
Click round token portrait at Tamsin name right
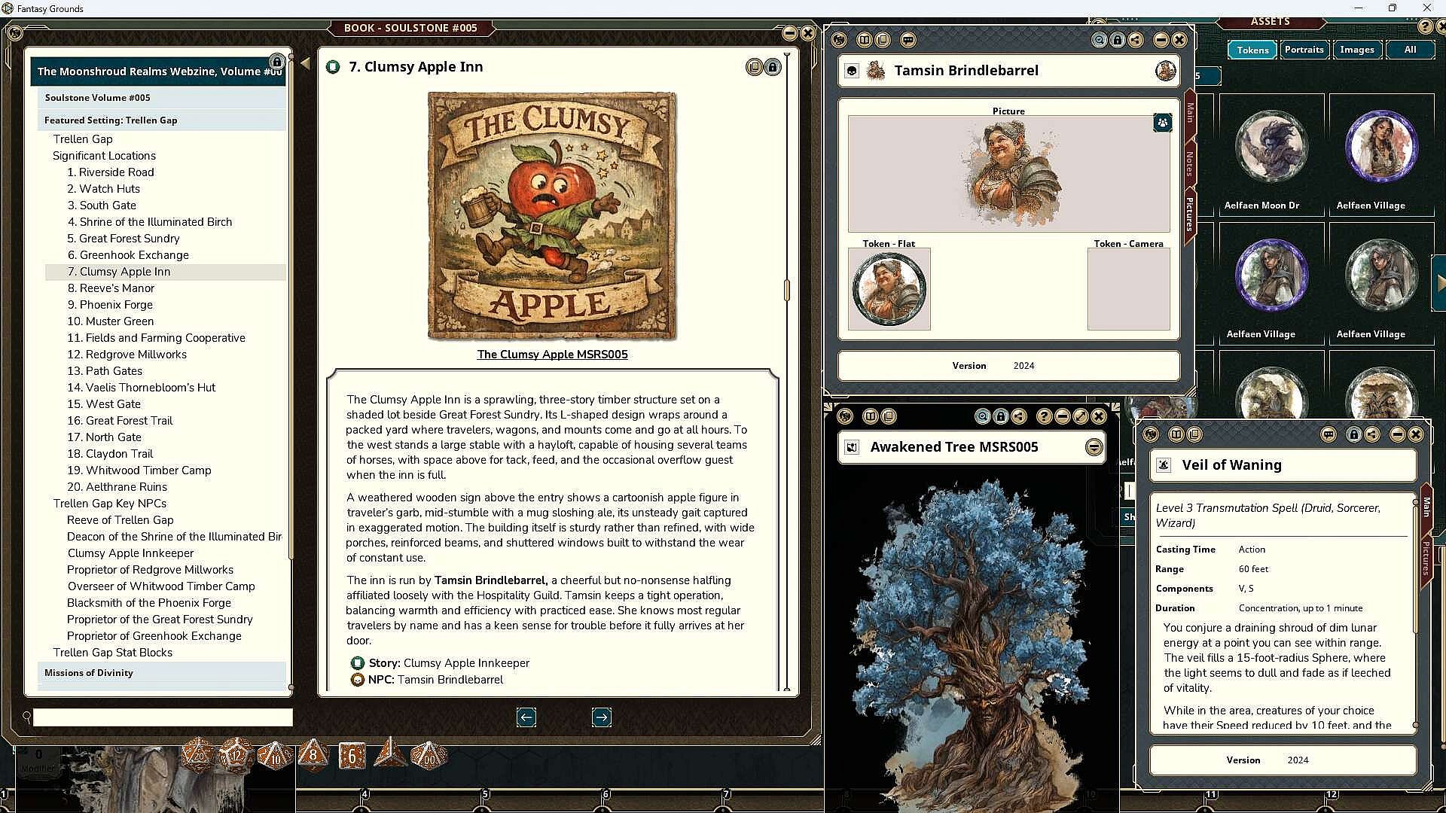click(1165, 71)
